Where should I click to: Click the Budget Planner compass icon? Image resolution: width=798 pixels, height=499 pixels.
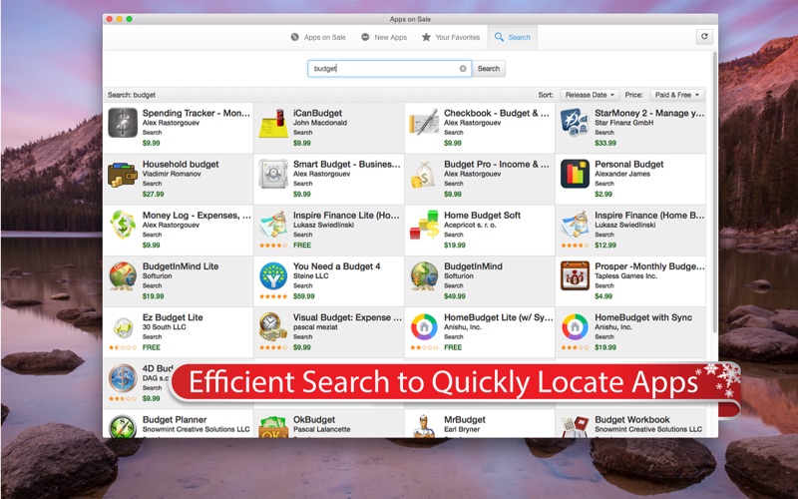[123, 426]
